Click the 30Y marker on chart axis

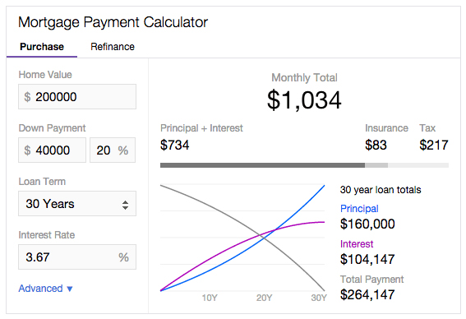[x=319, y=298]
